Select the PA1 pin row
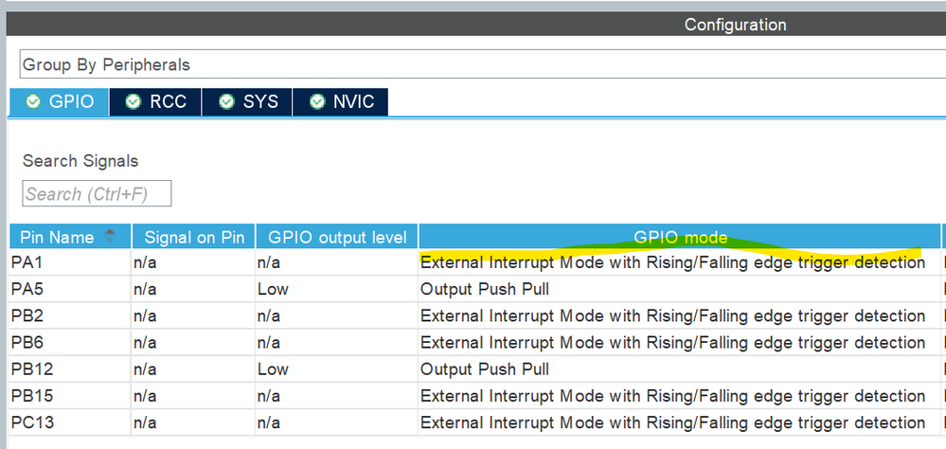 point(476,262)
